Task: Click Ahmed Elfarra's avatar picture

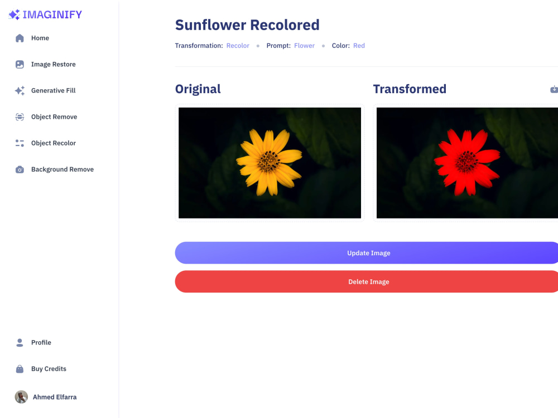Action: point(21,397)
